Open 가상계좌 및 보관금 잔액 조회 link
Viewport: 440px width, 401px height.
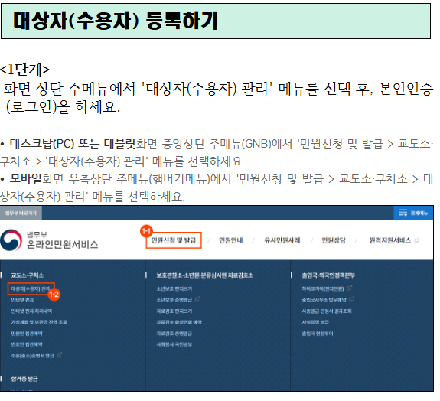[39, 322]
